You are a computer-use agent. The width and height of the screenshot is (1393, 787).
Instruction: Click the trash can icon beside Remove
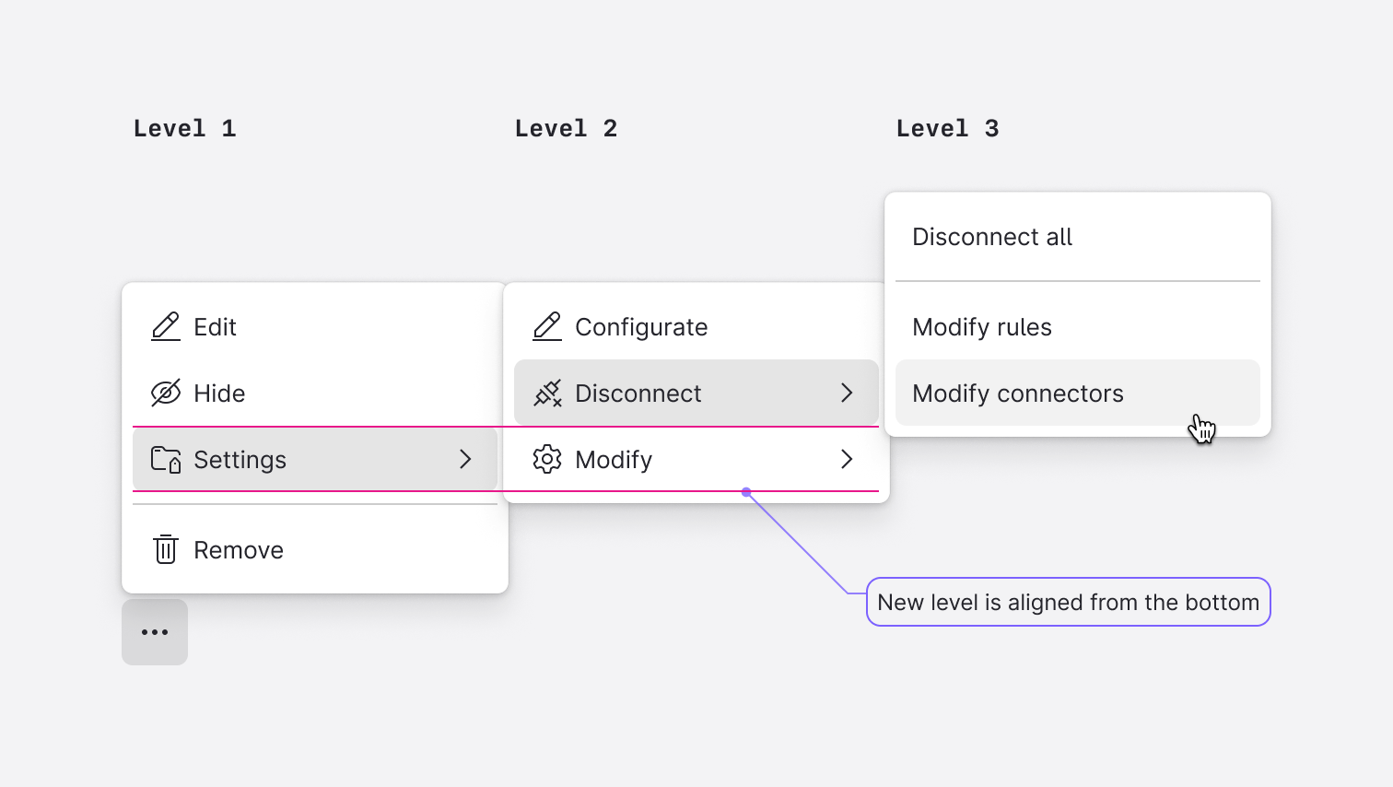166,549
